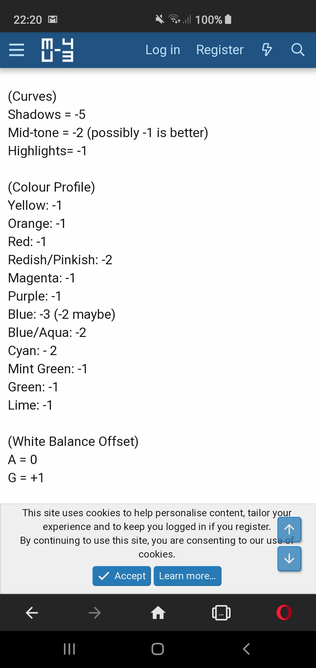
Task: Go forward with browser forward arrow
Action: click(95, 613)
